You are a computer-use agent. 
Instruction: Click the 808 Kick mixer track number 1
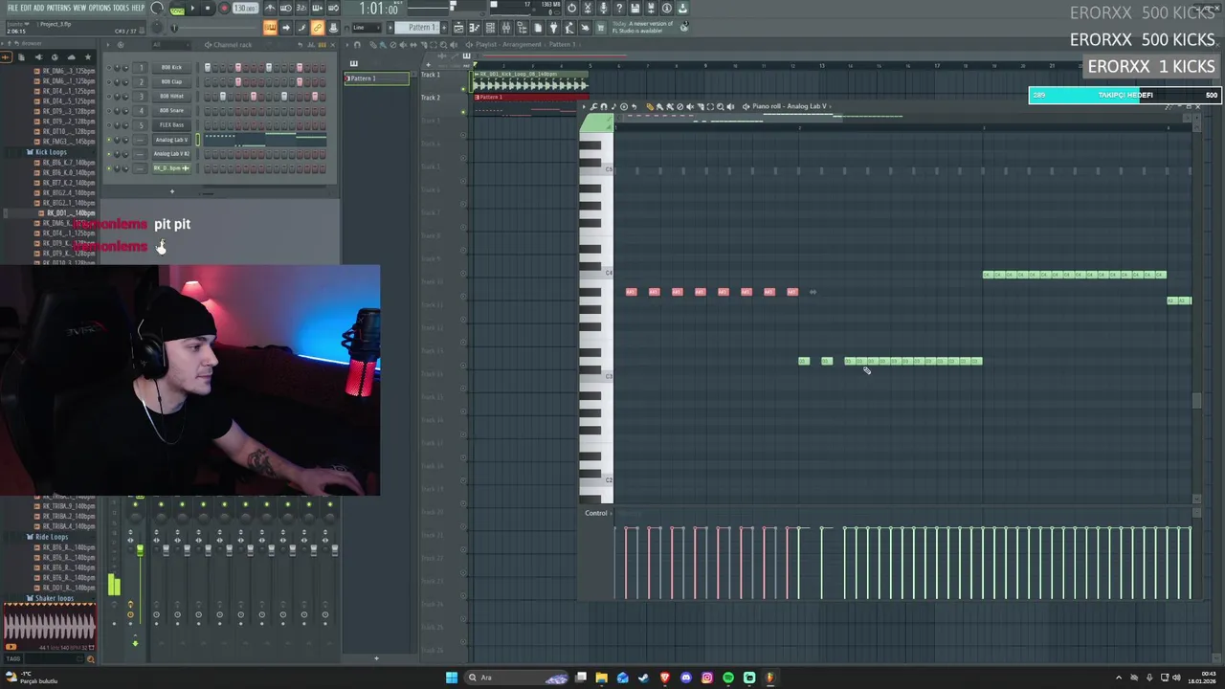coord(140,68)
